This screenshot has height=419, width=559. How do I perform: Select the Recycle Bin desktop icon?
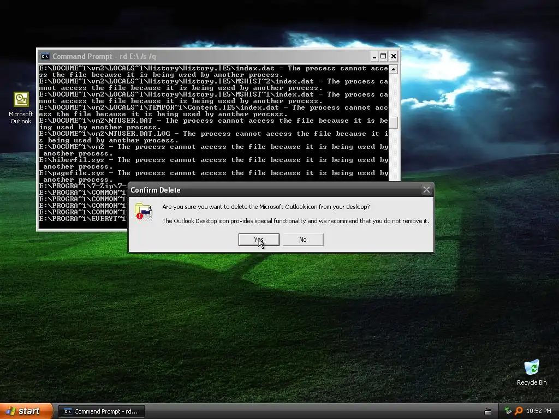pos(532,373)
